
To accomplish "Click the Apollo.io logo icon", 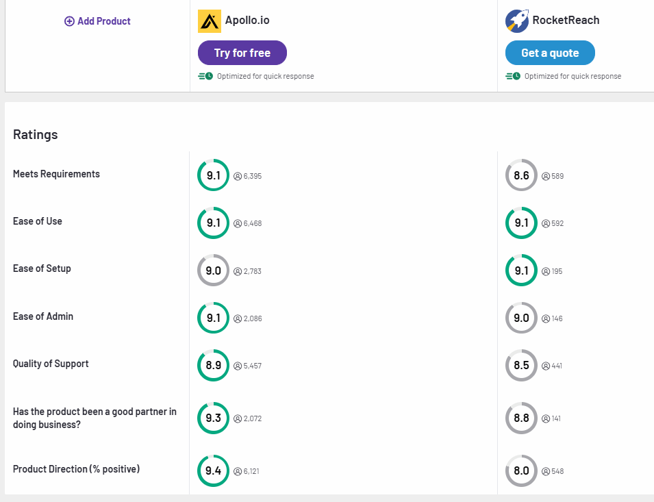I will (210, 21).
